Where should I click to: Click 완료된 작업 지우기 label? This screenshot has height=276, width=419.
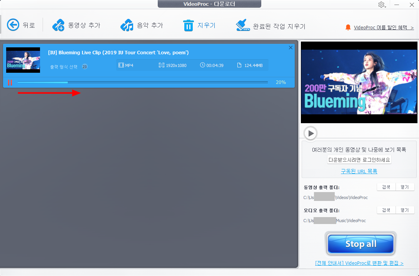coord(279,26)
